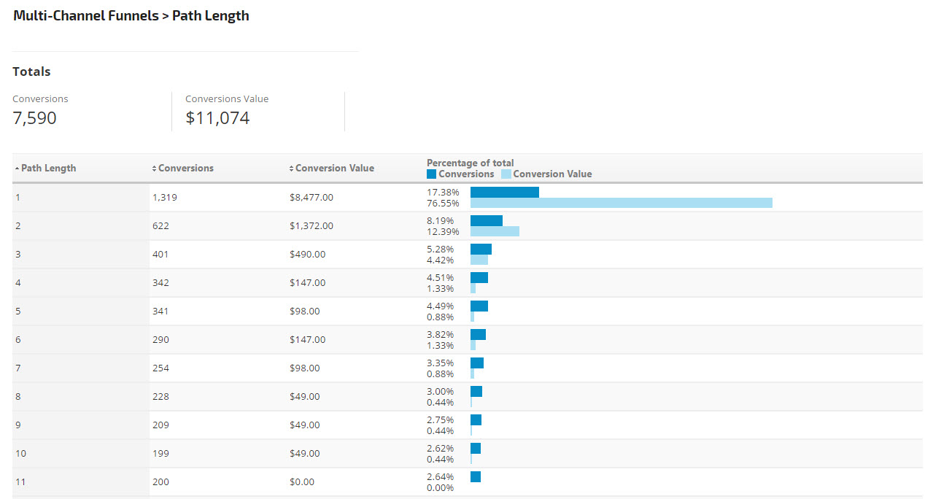The image size is (925, 499).
Task: Click the Totals section heading
Action: pos(31,71)
